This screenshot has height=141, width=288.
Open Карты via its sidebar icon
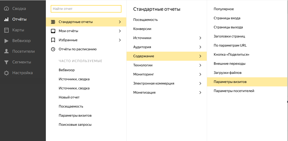tap(6, 30)
